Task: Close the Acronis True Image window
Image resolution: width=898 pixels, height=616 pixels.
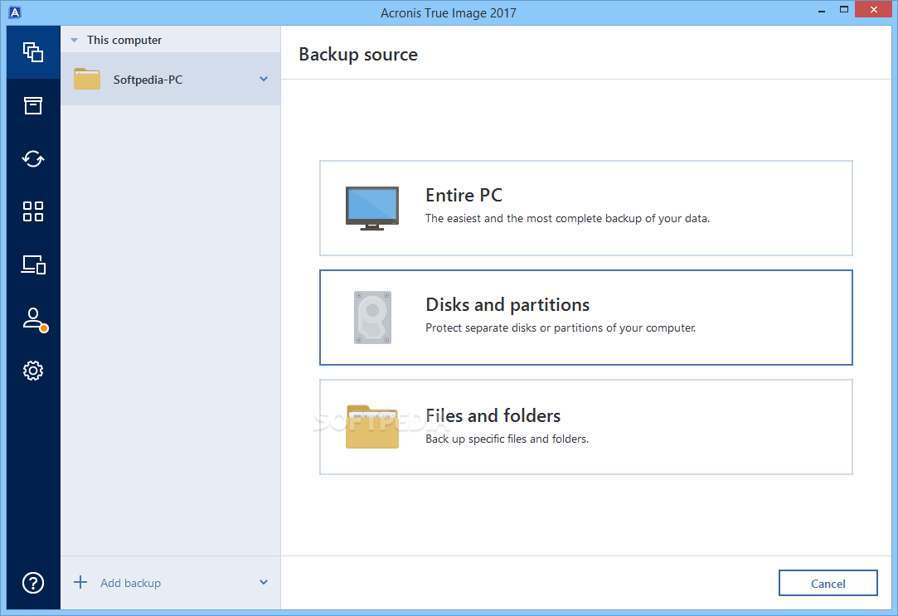Action: pyautogui.click(x=874, y=10)
